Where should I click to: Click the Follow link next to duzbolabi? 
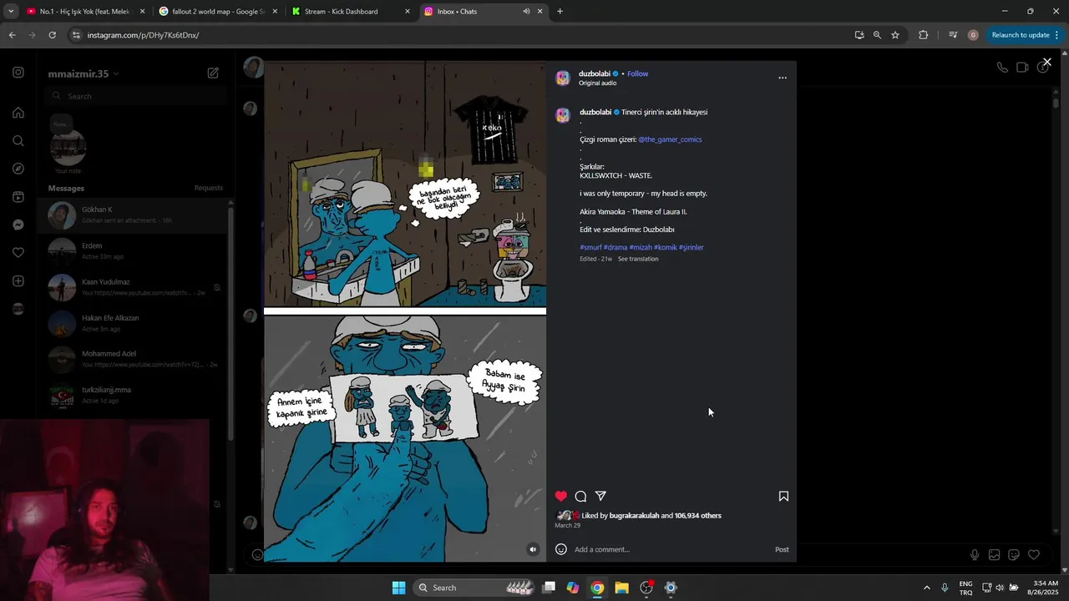click(x=637, y=73)
